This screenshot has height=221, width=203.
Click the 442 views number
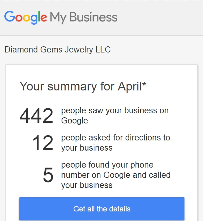37,115
